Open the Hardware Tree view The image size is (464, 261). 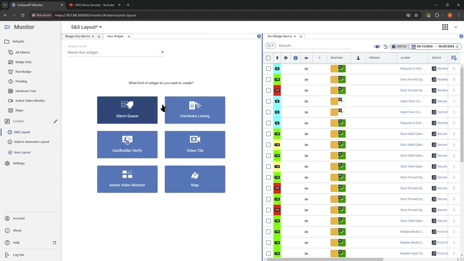point(26,91)
